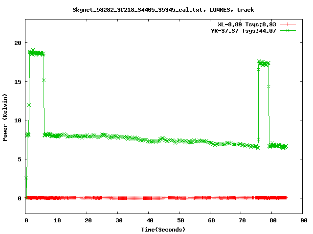This screenshot has height=234, width=313.
Task: Click y-axis tick label 20
Action: click(x=18, y=43)
